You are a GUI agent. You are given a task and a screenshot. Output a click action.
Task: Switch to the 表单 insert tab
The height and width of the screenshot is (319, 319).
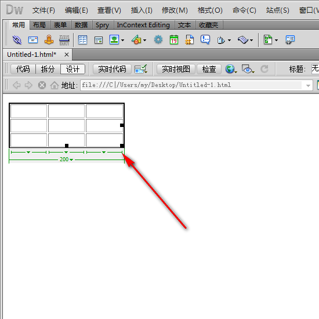click(60, 25)
